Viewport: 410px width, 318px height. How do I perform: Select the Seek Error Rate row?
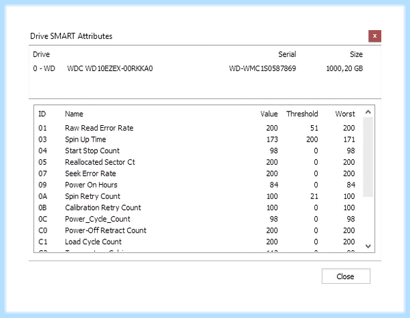197,174
